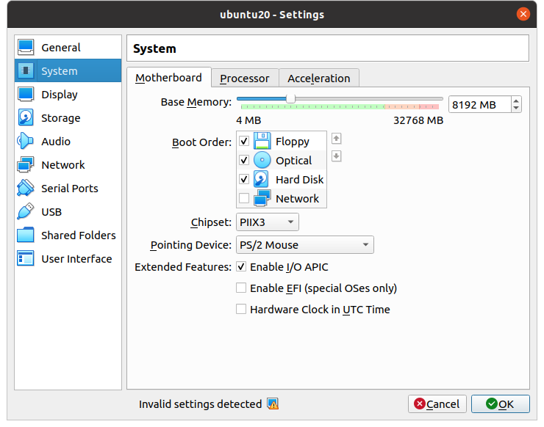Switch to the Motherboard tab
The height and width of the screenshot is (427, 544).
tap(168, 78)
